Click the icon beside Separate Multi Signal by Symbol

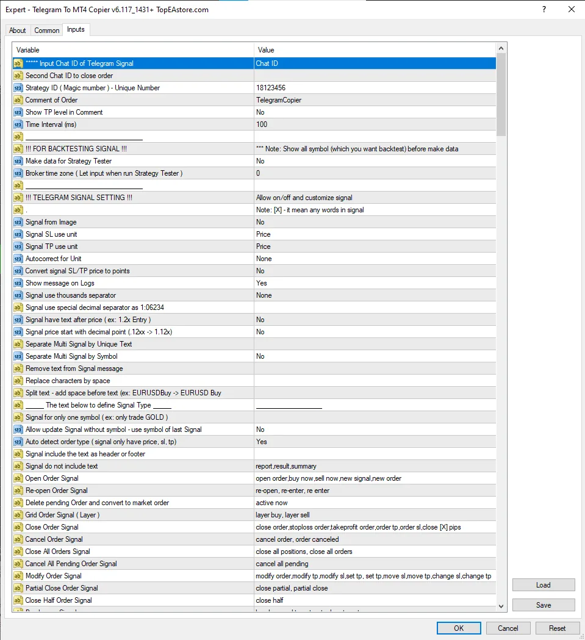click(x=18, y=356)
